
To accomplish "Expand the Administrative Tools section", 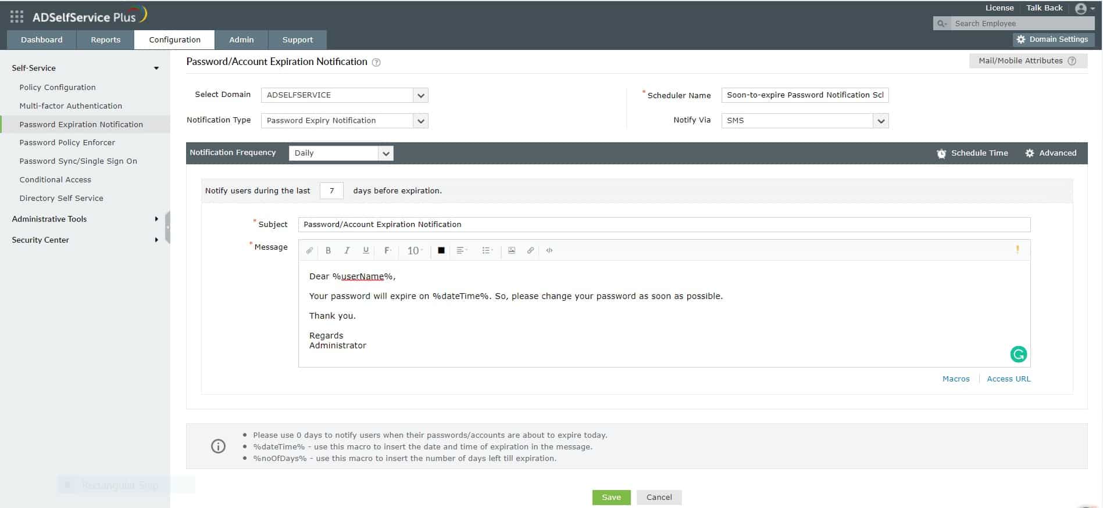I will click(85, 219).
